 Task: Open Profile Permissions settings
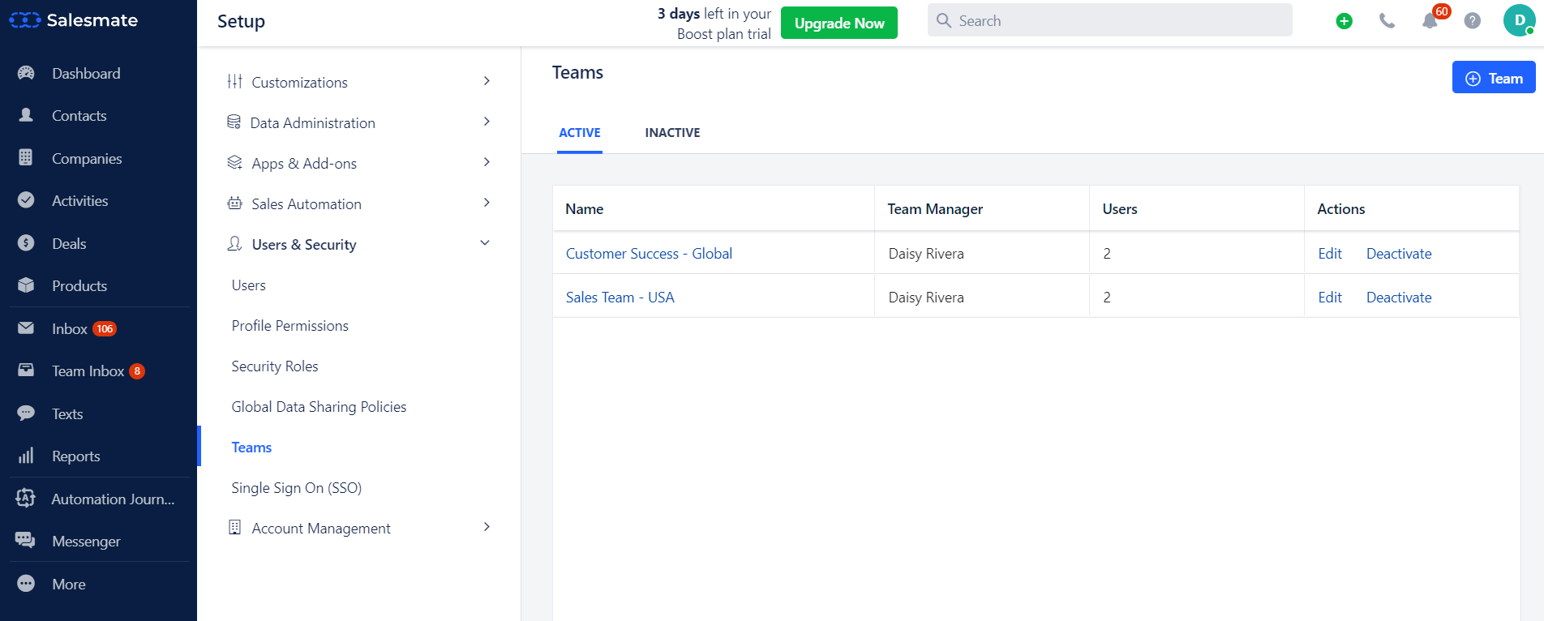(x=290, y=326)
